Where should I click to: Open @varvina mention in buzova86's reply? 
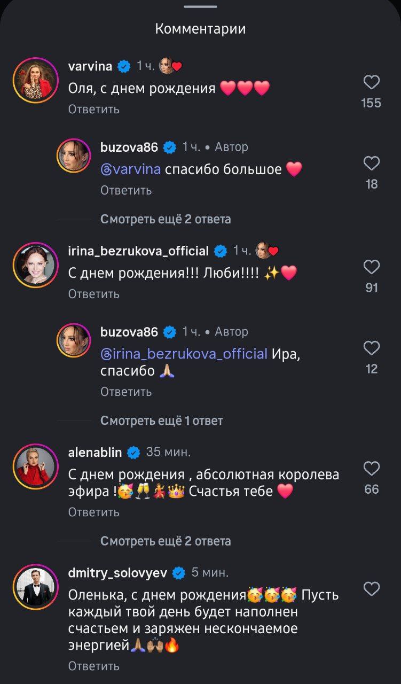click(x=131, y=169)
